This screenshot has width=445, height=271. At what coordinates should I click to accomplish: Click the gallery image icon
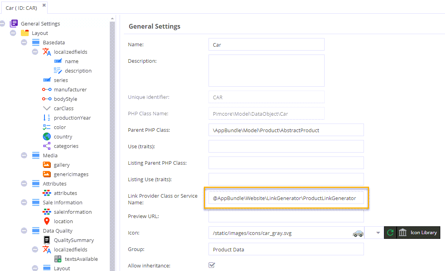tap(47, 165)
